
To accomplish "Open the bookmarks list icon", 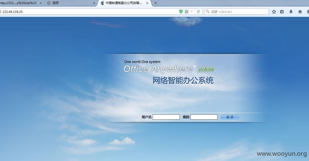I will (x=282, y=12).
